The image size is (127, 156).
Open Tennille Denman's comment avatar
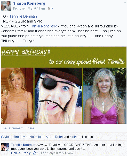click(x=5, y=147)
